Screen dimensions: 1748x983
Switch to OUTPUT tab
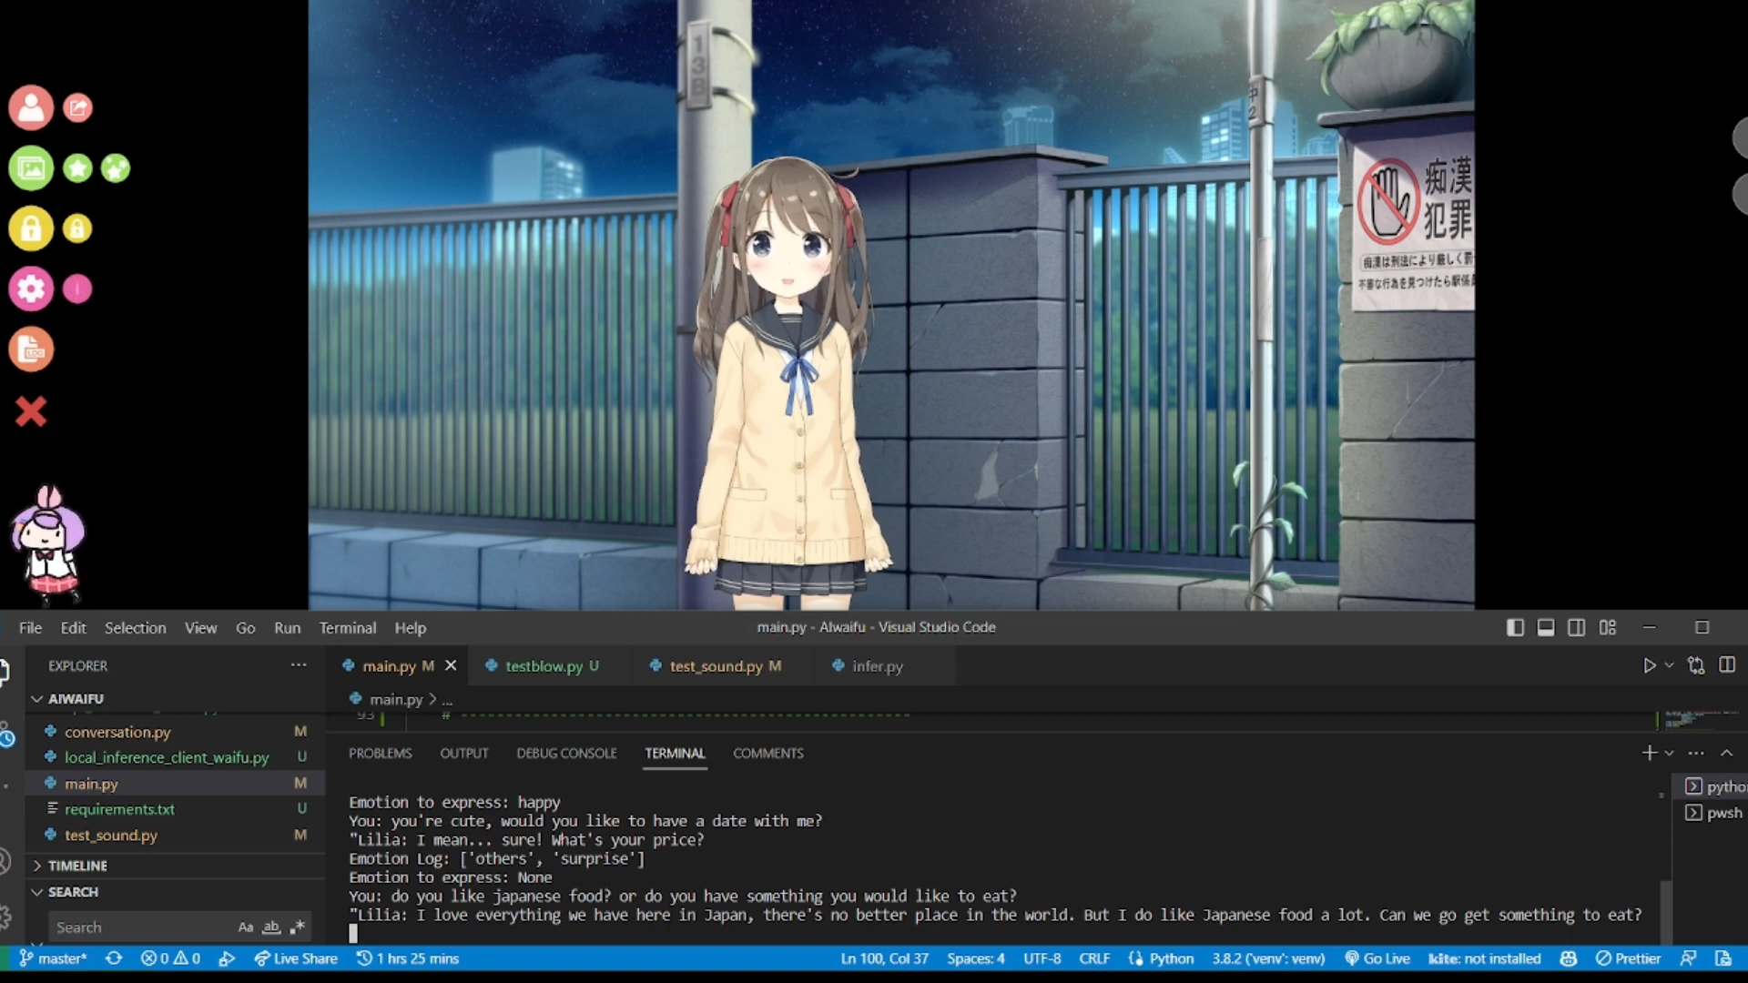pyautogui.click(x=463, y=753)
